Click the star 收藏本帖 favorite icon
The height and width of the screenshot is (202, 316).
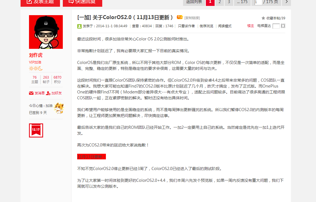pos(263,18)
